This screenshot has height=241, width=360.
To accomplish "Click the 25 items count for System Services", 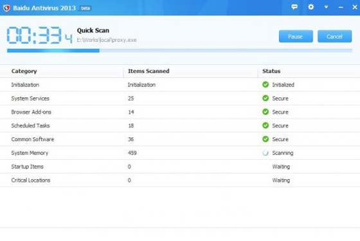I will 131,99.
